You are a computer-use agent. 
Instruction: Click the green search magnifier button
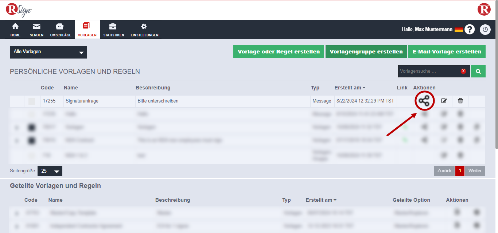tap(478, 71)
